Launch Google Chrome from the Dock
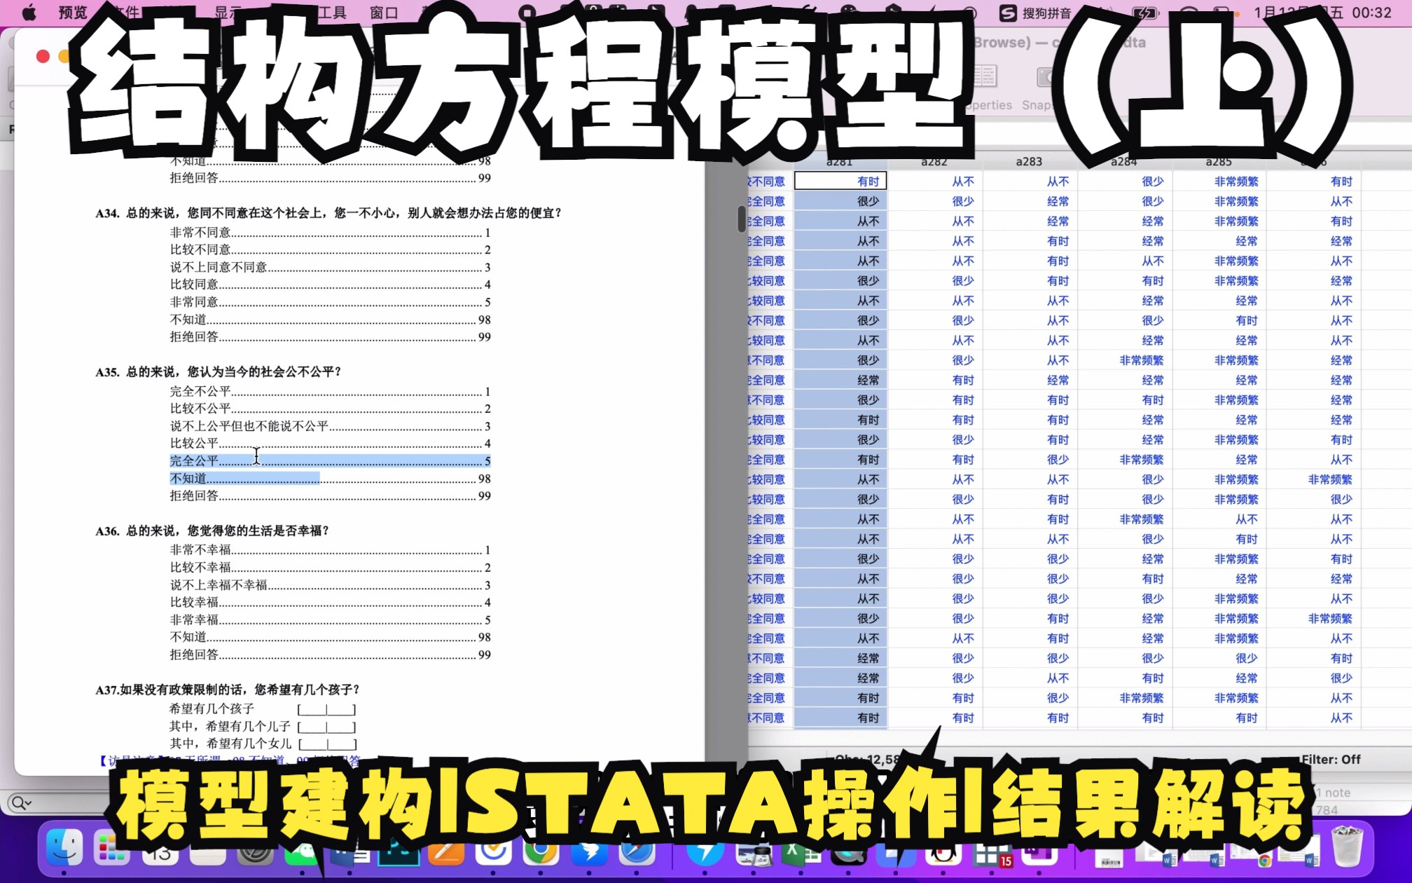1412x883 pixels. [539, 851]
